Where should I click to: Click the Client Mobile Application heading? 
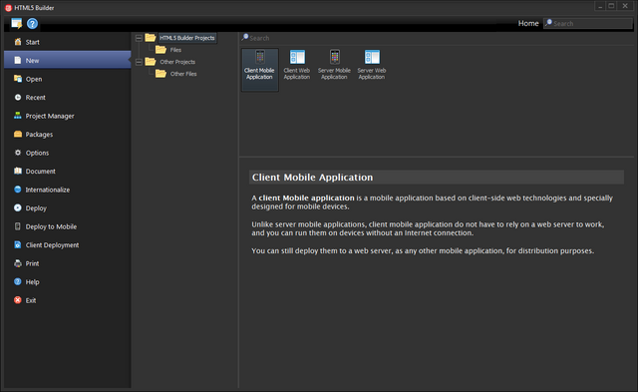coord(312,178)
